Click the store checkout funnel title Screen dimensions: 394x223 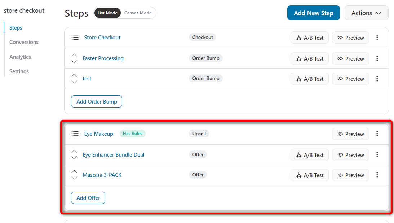pyautogui.click(x=24, y=10)
